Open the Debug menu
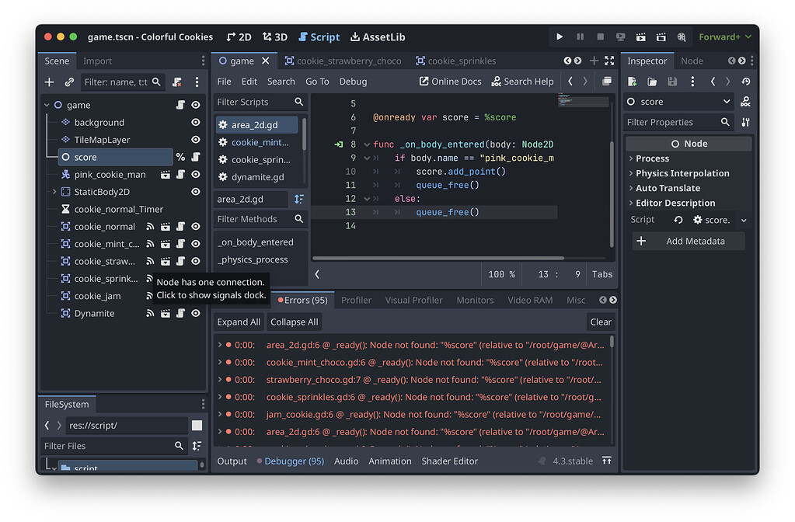This screenshot has height=522, width=795. coord(354,81)
